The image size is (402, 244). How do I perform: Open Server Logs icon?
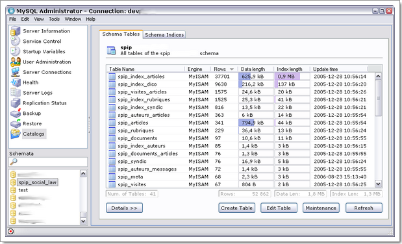pyautogui.click(x=16, y=93)
